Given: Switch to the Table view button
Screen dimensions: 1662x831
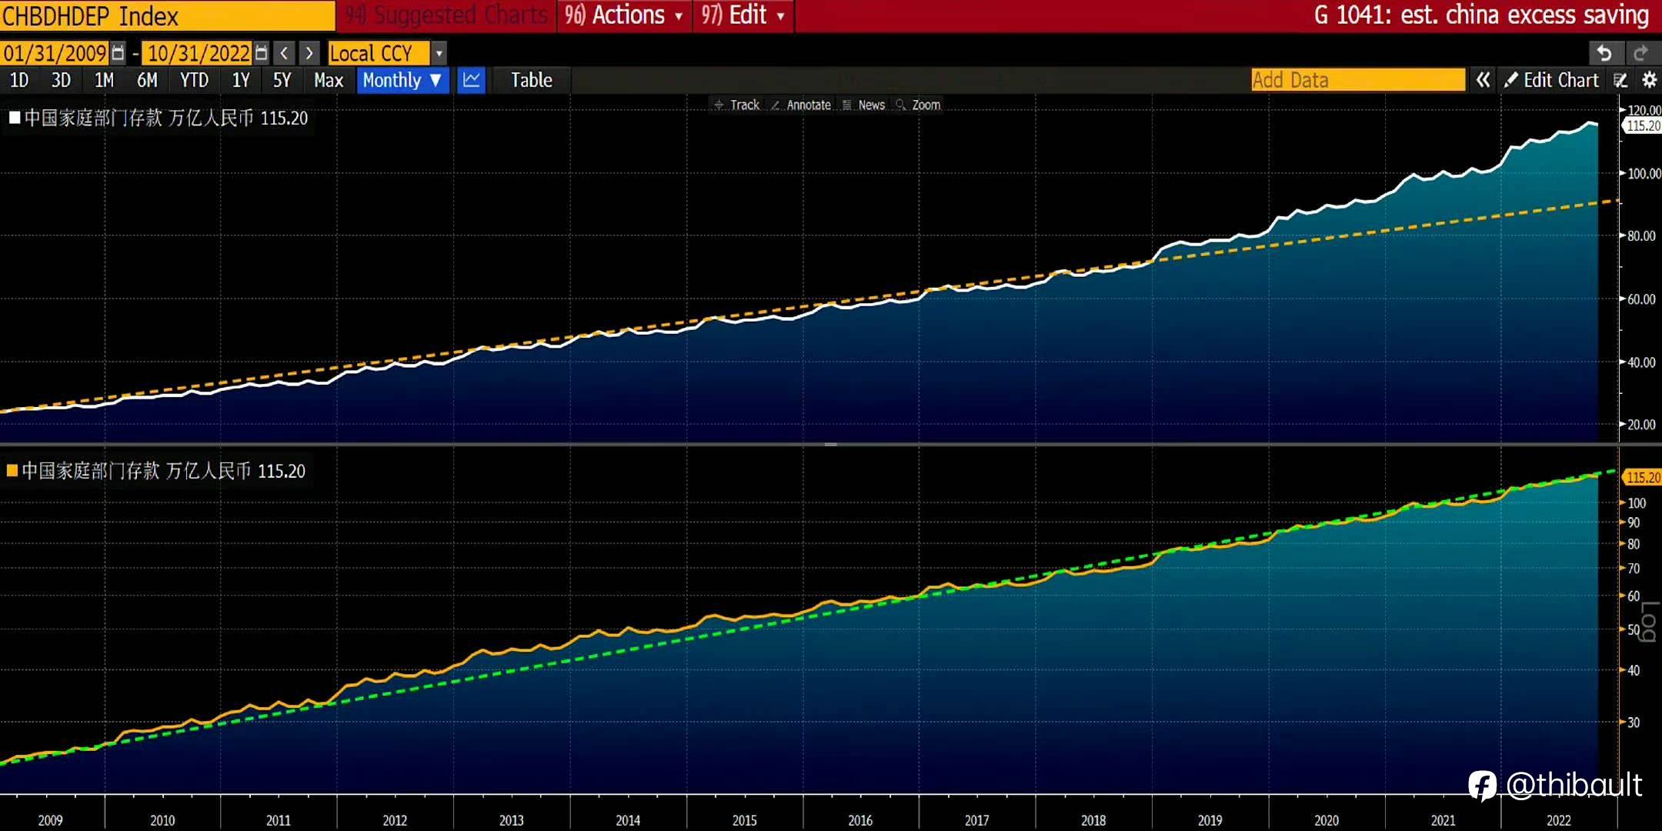Looking at the screenshot, I should (531, 80).
